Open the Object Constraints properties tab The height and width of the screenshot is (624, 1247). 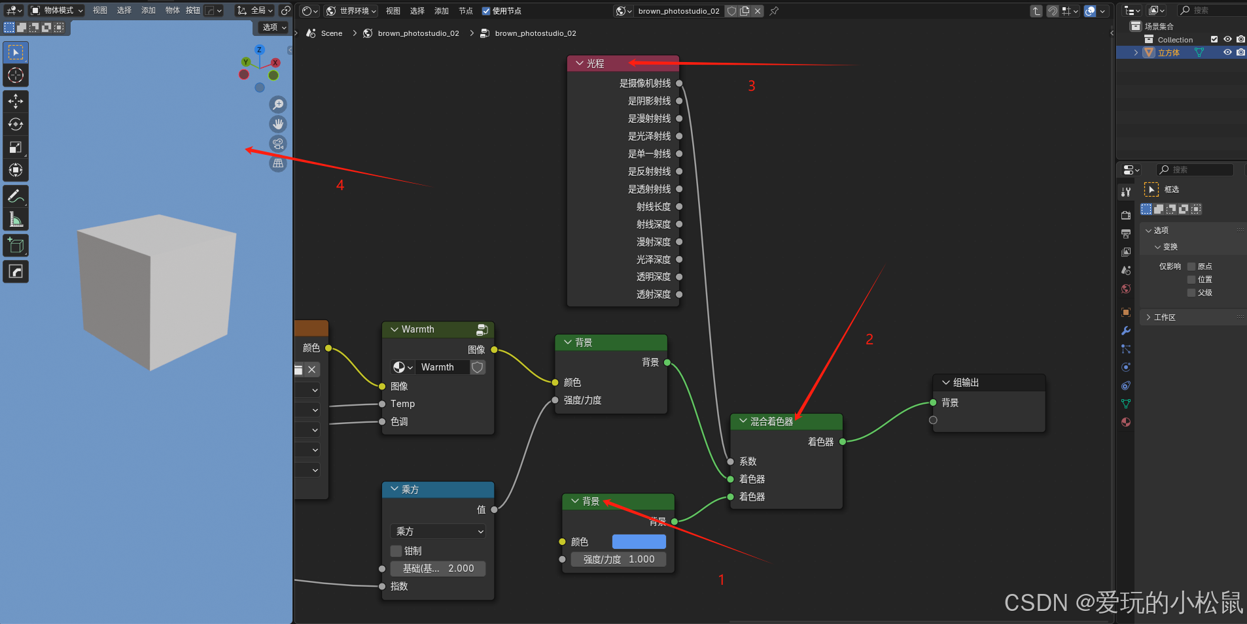[x=1126, y=386]
